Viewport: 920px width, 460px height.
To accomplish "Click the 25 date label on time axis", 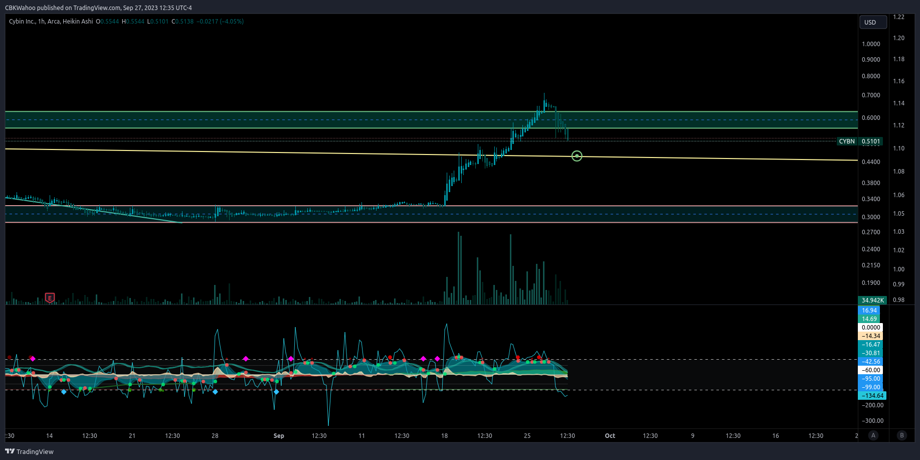I will tap(527, 436).
